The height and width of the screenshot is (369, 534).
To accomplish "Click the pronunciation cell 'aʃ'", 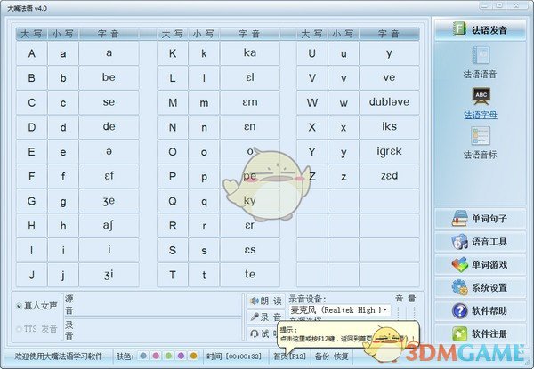I will (109, 226).
